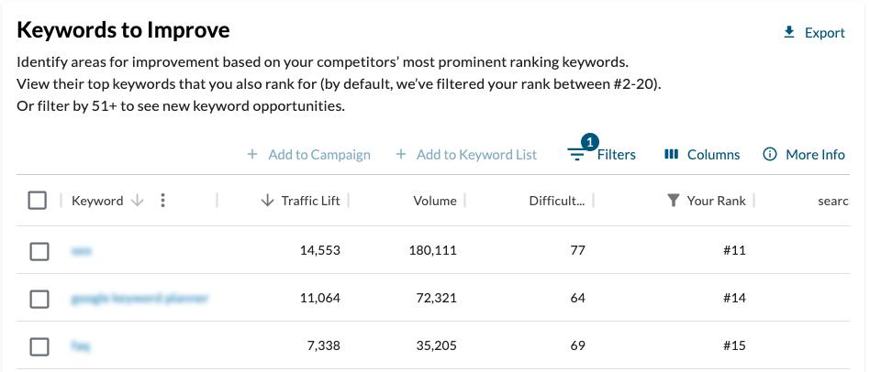Open the blurred keyword link ranked #14
The image size is (870, 372).
coord(139,299)
